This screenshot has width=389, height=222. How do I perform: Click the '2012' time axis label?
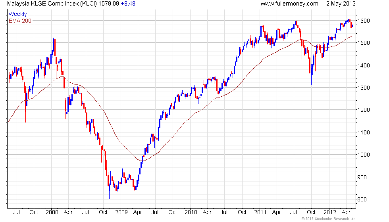point(330,212)
